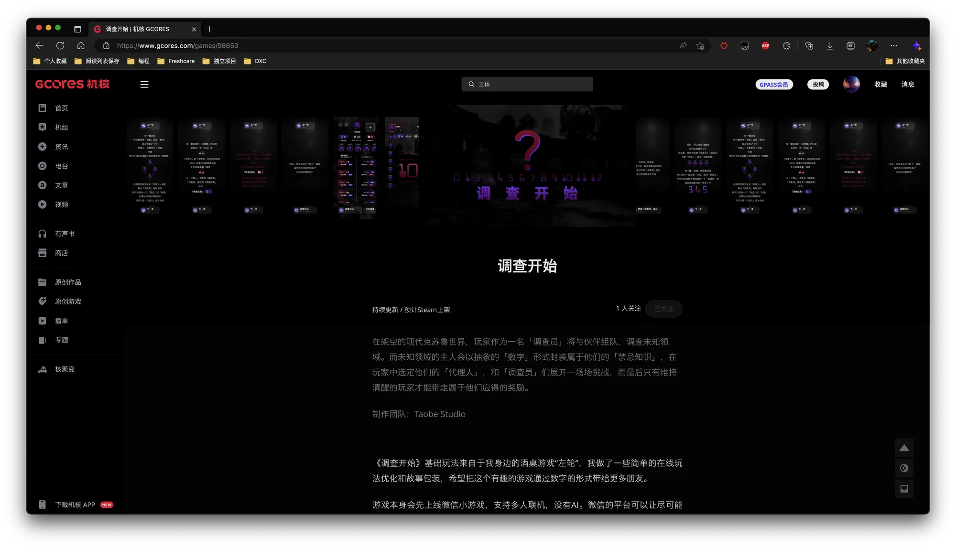Click the search magnifier icon

pos(471,84)
